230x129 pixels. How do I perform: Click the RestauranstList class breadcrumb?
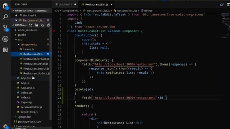(x=127, y=11)
